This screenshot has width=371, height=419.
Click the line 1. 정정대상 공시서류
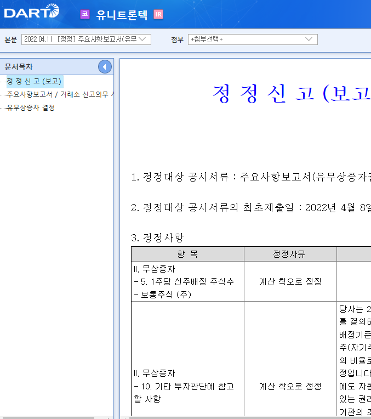pyautogui.click(x=251, y=177)
